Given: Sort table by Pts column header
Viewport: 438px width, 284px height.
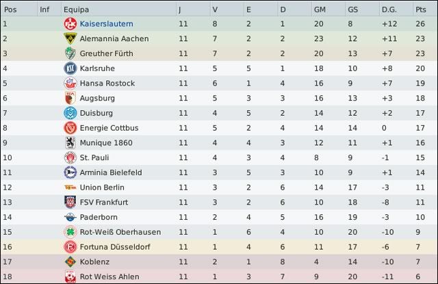Looking at the screenshot, I should (420, 9).
